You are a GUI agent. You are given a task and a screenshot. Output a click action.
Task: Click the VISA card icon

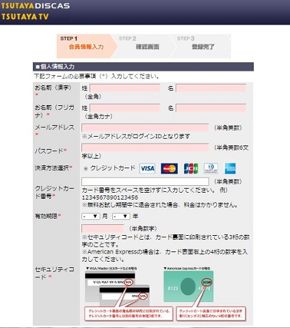point(147,169)
